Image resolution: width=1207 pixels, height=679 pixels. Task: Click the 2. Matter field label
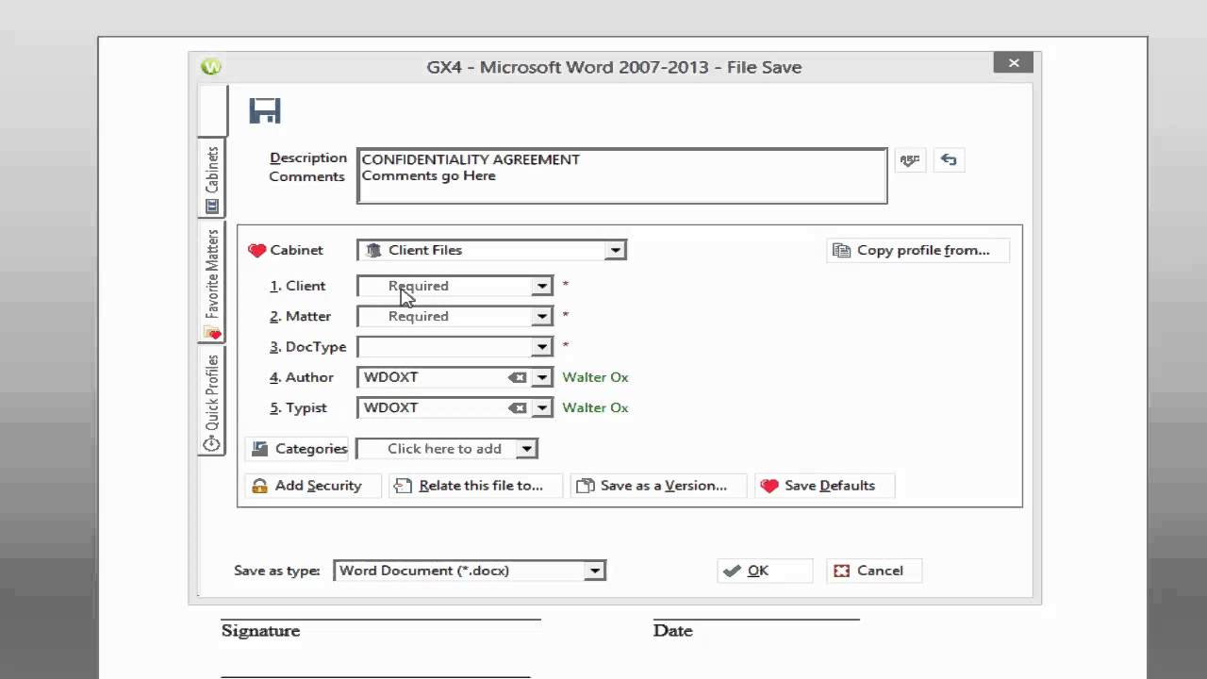300,317
